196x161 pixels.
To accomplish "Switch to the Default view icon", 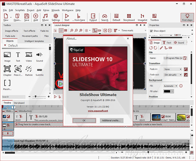I will (116, 16).
